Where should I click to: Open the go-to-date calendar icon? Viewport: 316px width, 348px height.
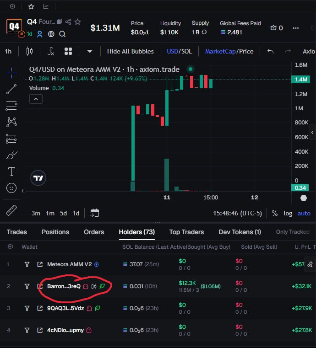pos(95,213)
